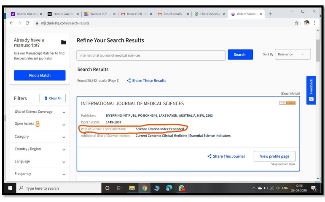Open View profile page button

[x=274, y=156]
